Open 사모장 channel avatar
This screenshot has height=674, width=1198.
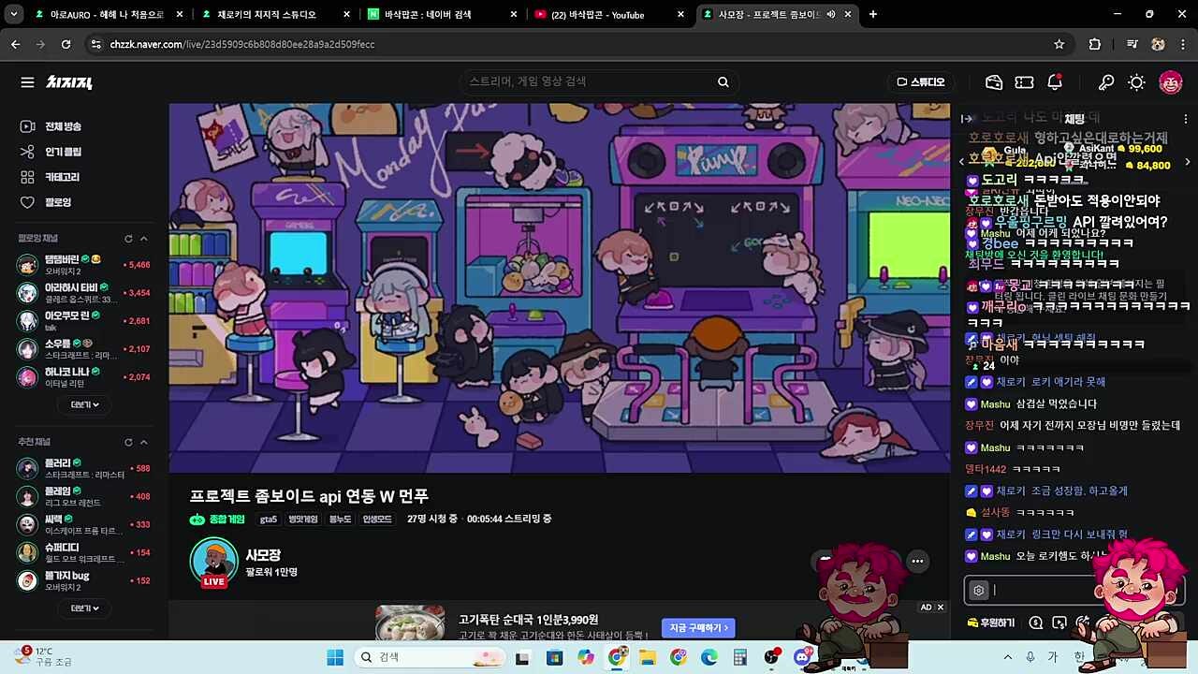(214, 562)
